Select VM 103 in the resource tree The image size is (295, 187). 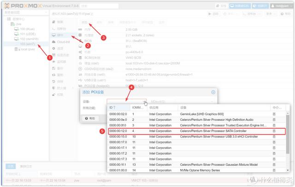[28, 44]
